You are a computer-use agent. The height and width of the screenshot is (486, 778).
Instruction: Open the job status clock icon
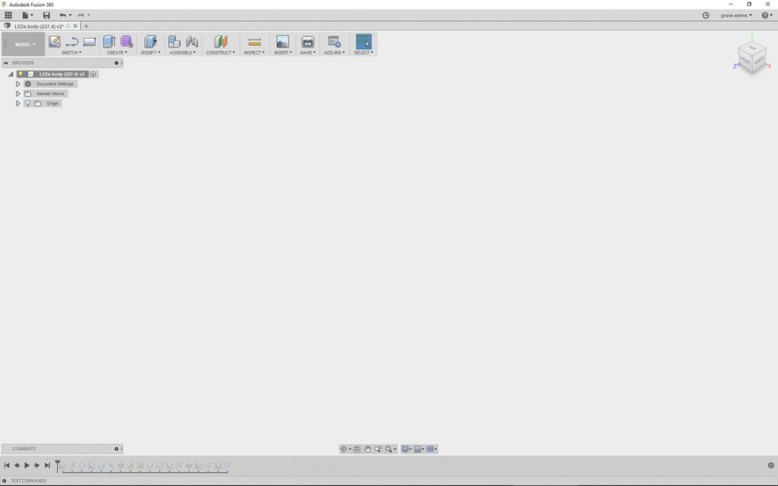point(706,15)
